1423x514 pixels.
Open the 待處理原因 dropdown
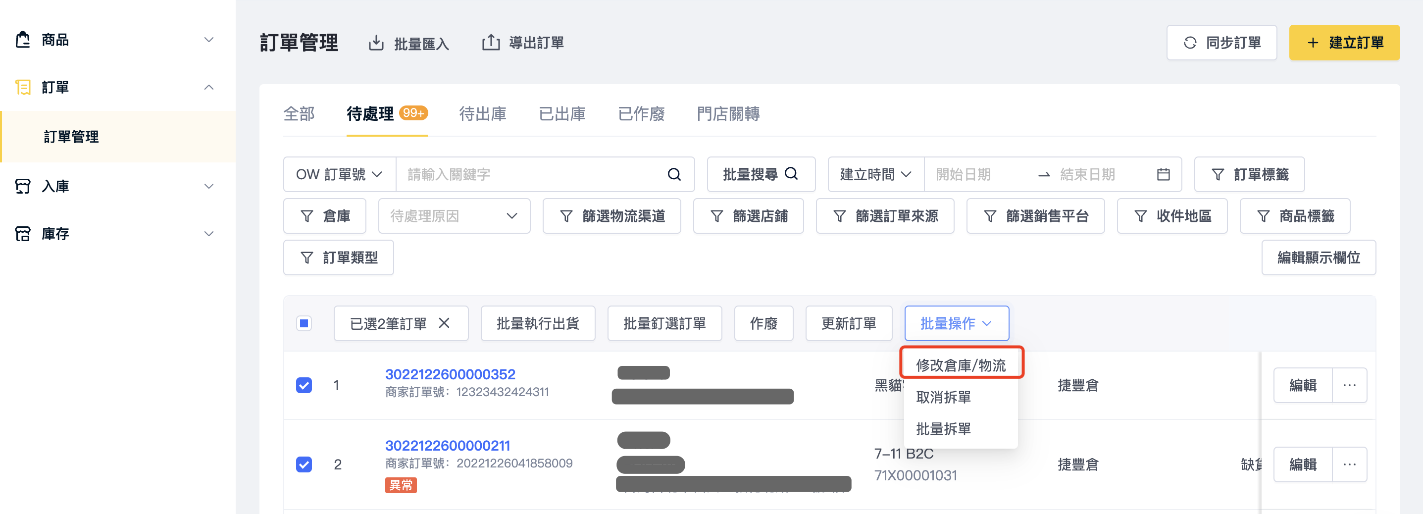pyautogui.click(x=454, y=216)
